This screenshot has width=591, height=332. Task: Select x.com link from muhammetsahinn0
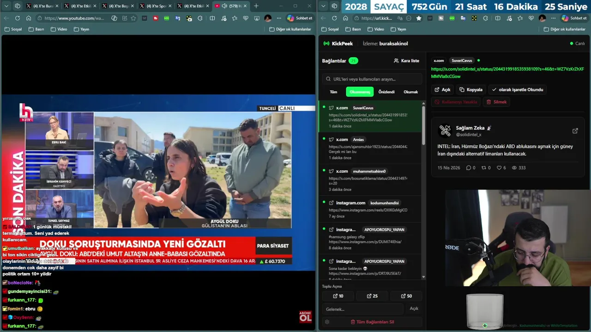370,180
